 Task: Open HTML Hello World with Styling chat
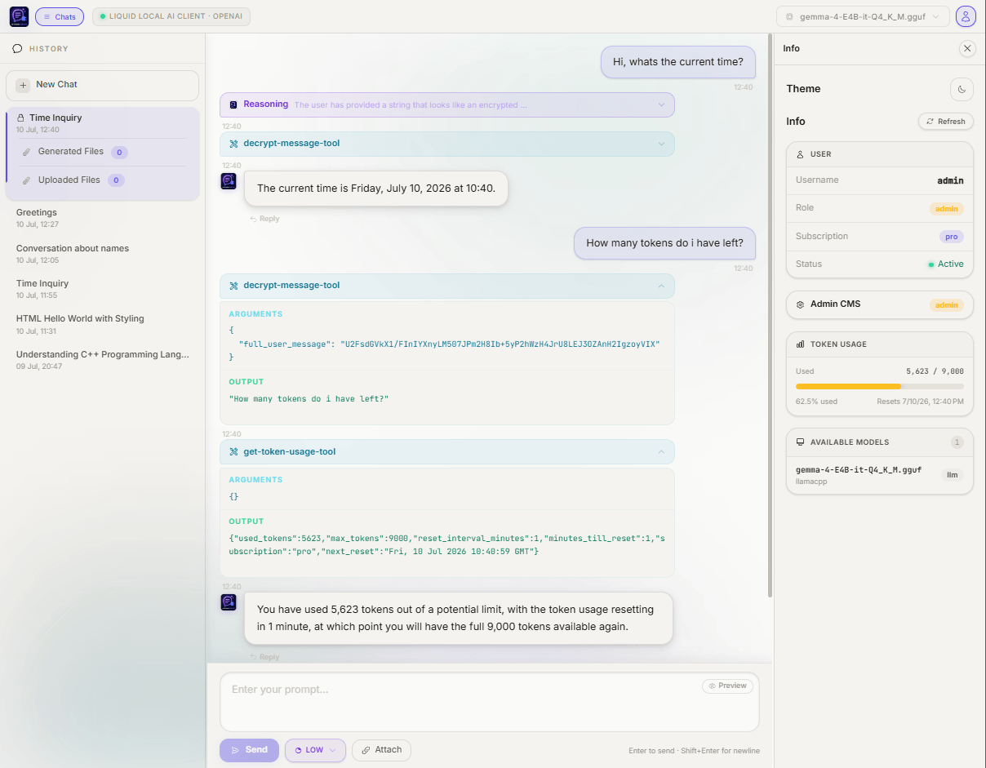click(x=102, y=324)
